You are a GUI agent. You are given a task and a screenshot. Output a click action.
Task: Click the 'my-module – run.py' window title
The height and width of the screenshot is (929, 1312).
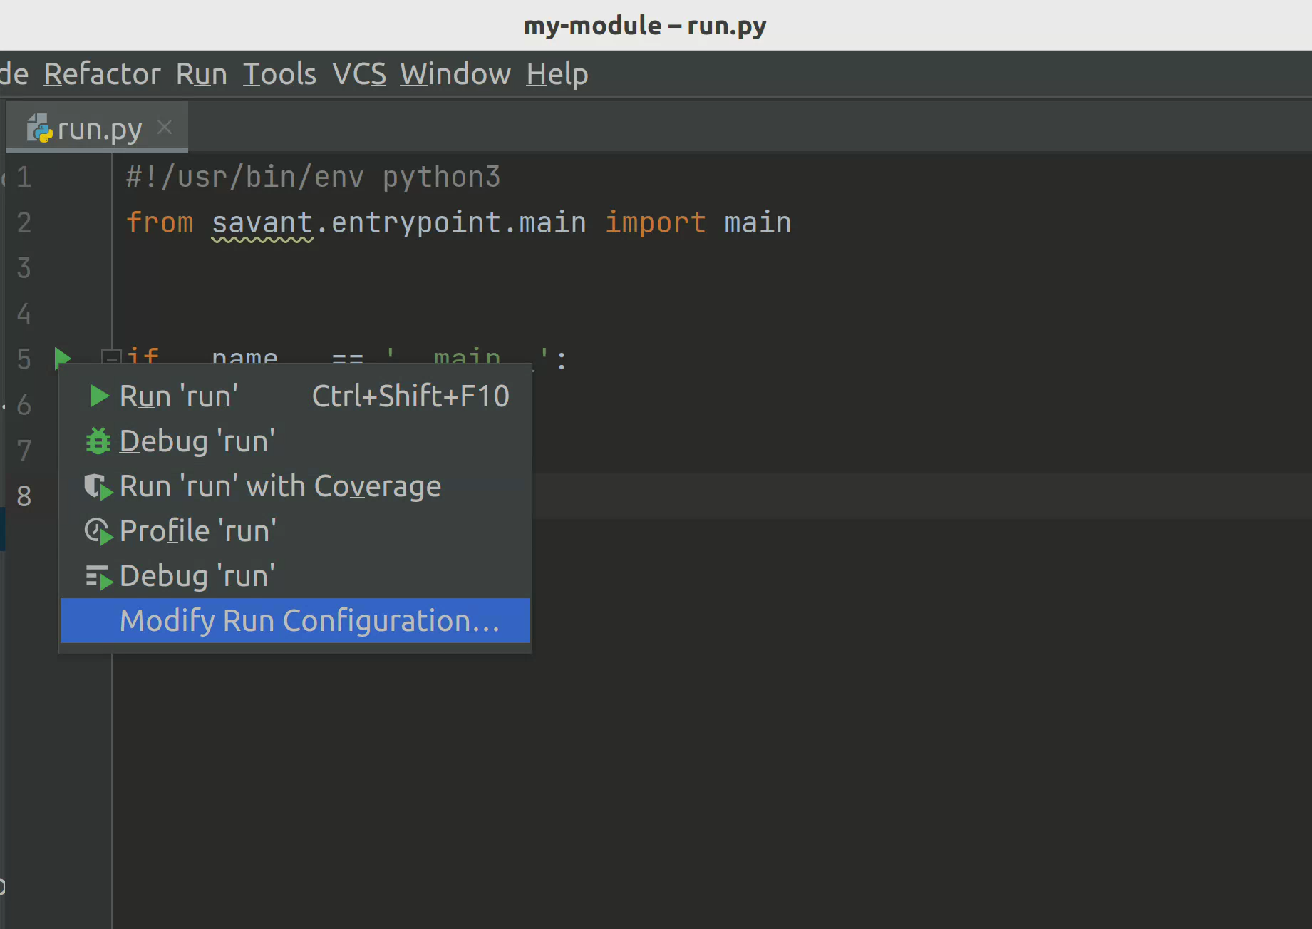coord(645,26)
